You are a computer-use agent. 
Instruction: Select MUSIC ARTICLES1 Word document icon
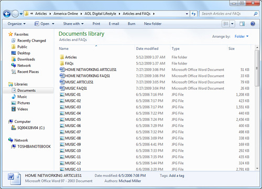click(x=62, y=82)
